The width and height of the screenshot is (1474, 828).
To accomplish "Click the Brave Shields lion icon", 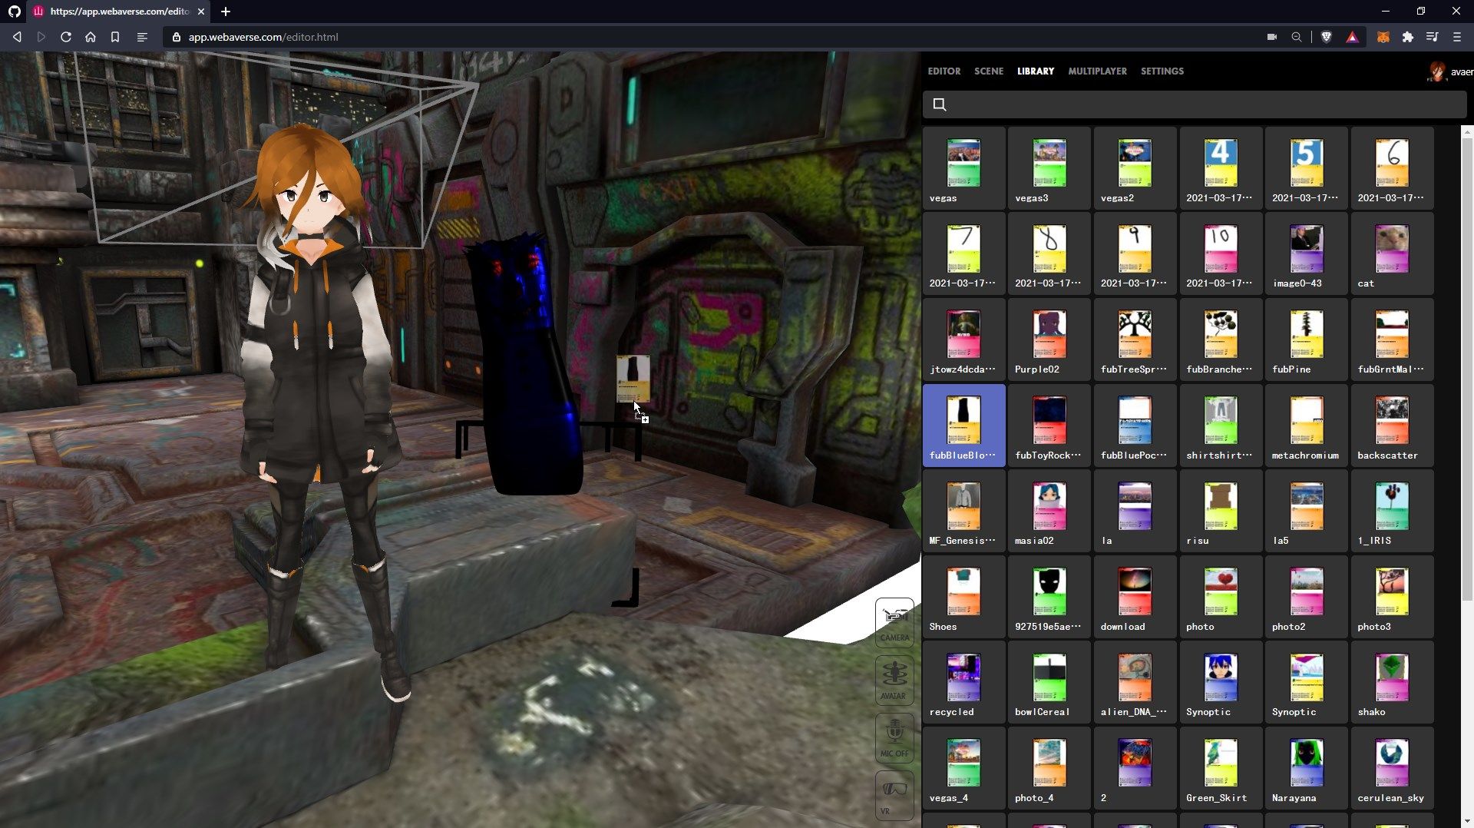I will (x=1326, y=37).
